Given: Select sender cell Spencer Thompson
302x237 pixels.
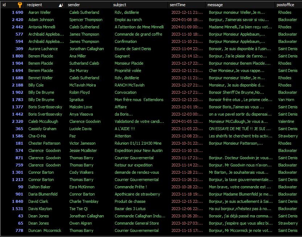Looking at the screenshot, I should tap(86, 20).
